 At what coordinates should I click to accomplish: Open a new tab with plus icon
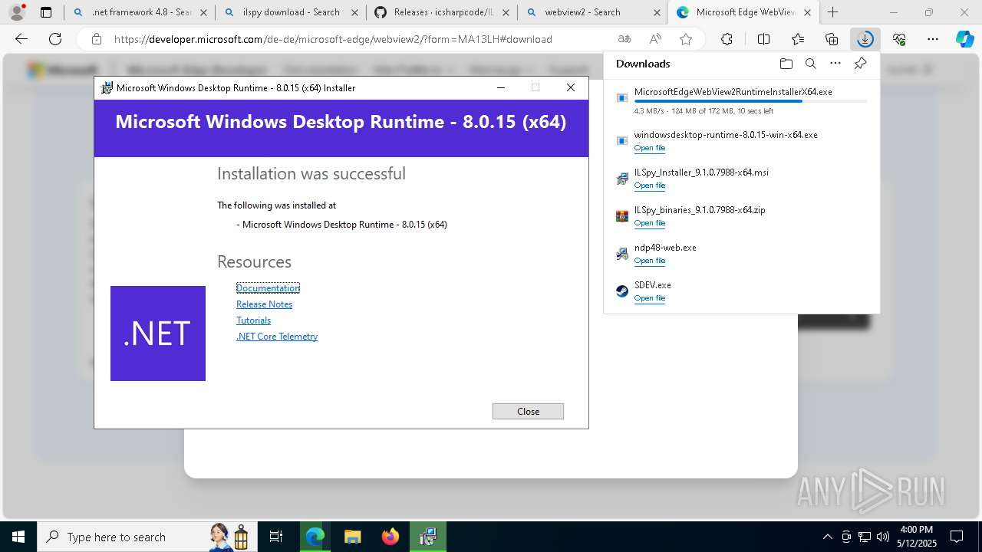point(833,12)
